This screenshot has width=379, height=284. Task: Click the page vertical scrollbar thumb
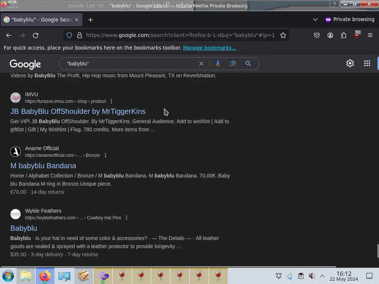(378, 251)
